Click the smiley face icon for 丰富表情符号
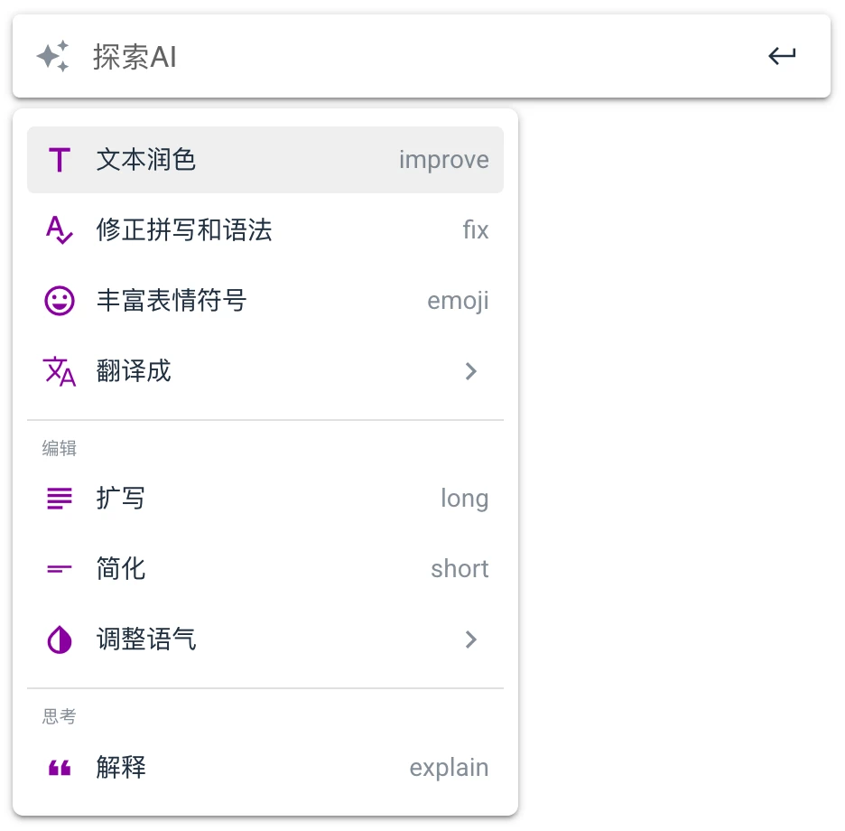Viewport: 845px width, 831px height. (x=60, y=301)
